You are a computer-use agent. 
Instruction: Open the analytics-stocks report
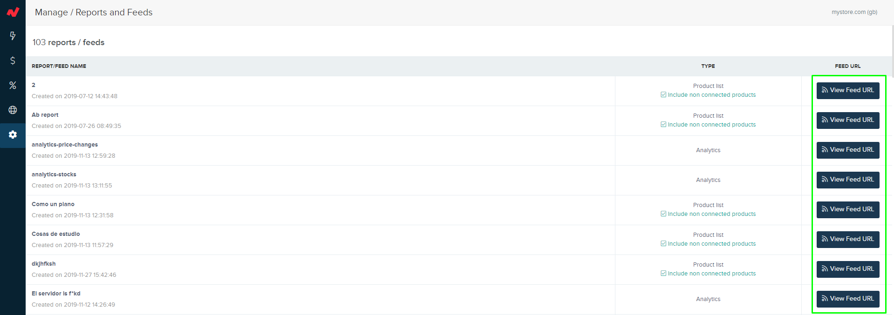tap(54, 174)
